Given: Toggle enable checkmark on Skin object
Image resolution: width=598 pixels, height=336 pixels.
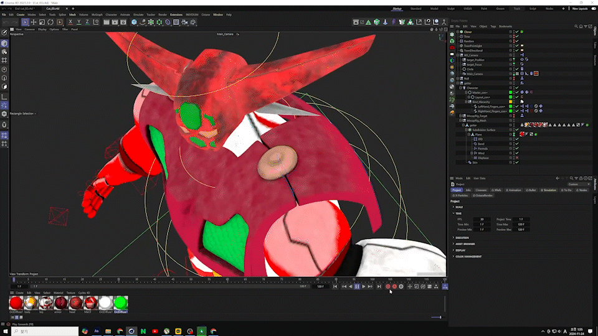Looking at the screenshot, I should pyautogui.click(x=517, y=162).
